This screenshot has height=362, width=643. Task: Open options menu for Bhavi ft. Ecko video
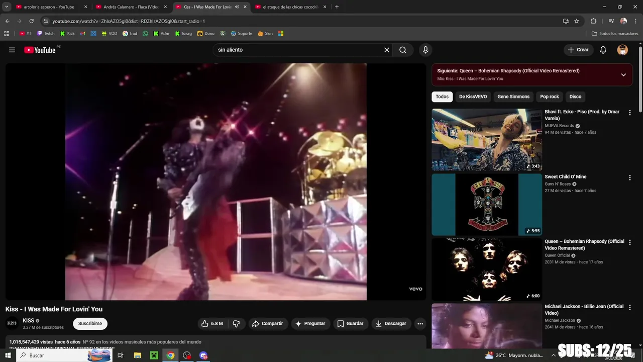[629, 113]
